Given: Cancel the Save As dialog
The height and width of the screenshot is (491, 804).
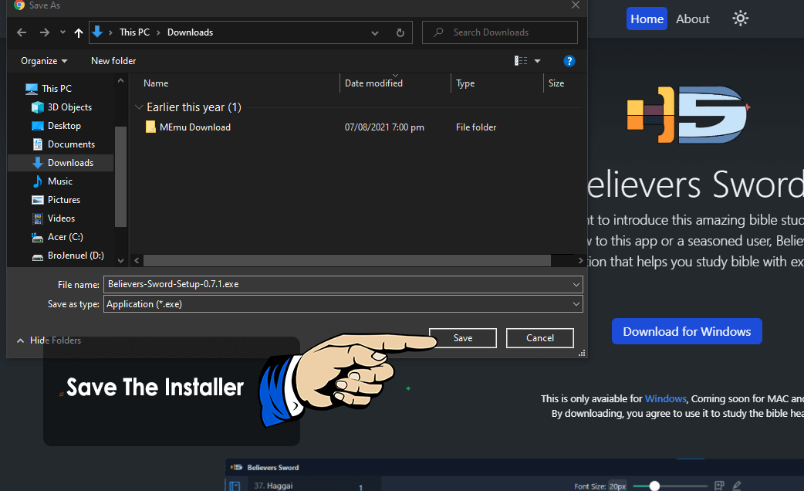Looking at the screenshot, I should click(x=540, y=338).
